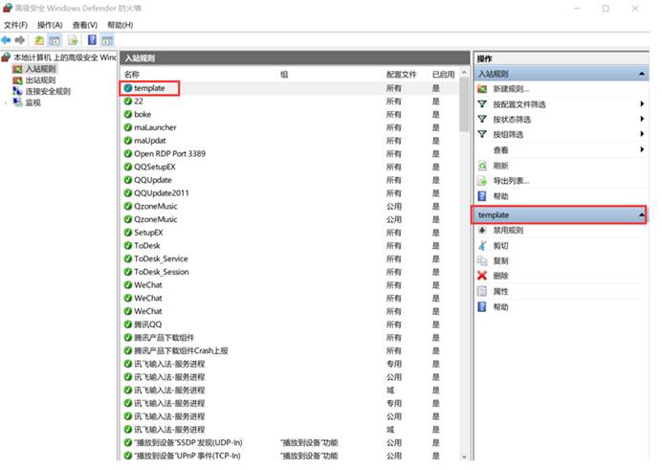The image size is (662, 470).
Task: Click the rule list scrollbar down arrow
Action: pyautogui.click(x=464, y=457)
